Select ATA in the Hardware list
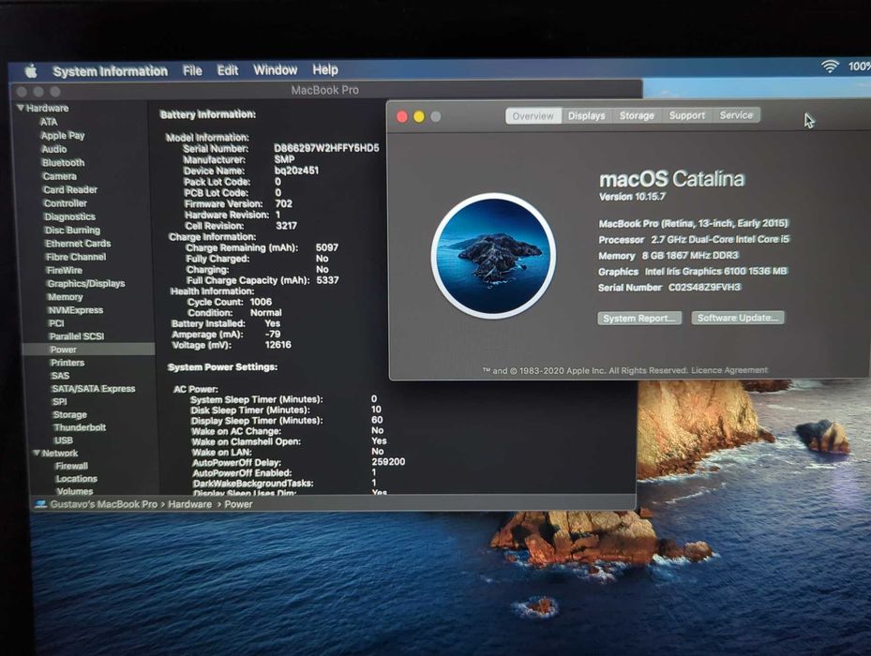 point(49,122)
